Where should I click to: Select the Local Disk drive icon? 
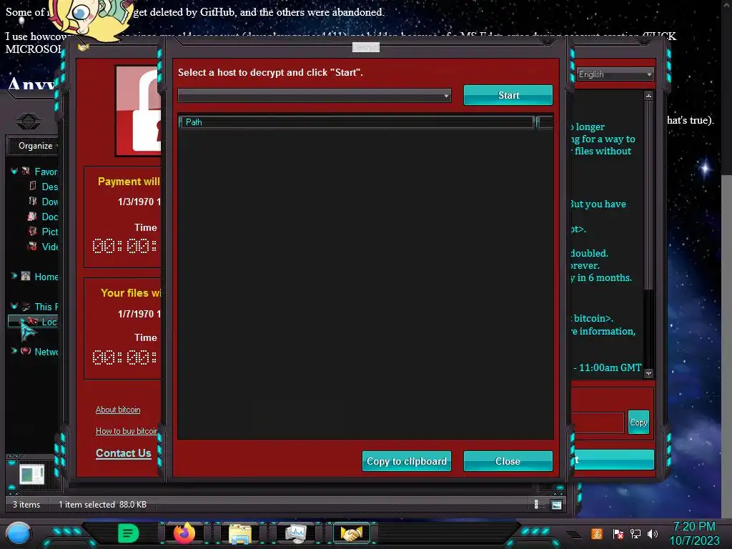[32, 321]
